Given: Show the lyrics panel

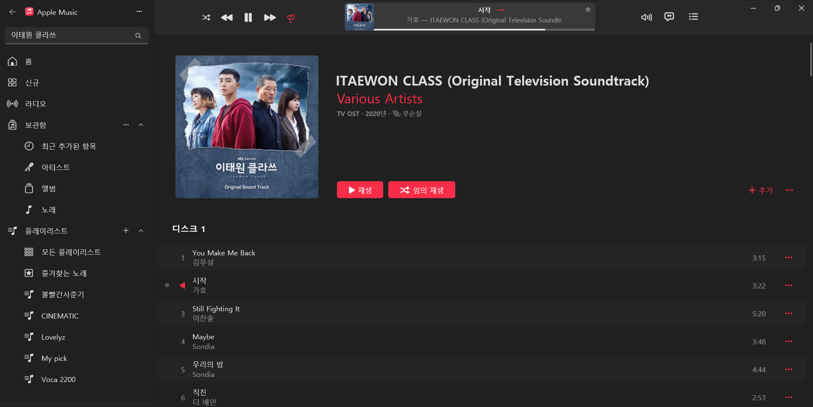Looking at the screenshot, I should (669, 17).
